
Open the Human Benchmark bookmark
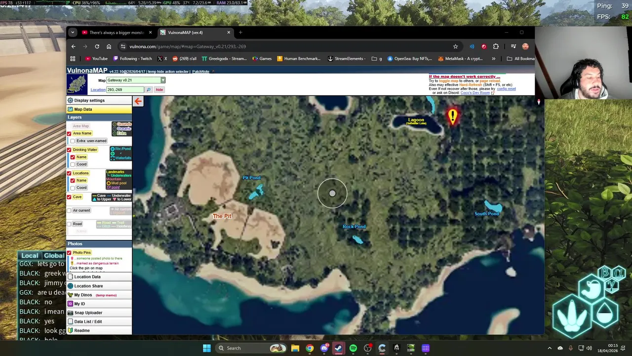point(299,59)
